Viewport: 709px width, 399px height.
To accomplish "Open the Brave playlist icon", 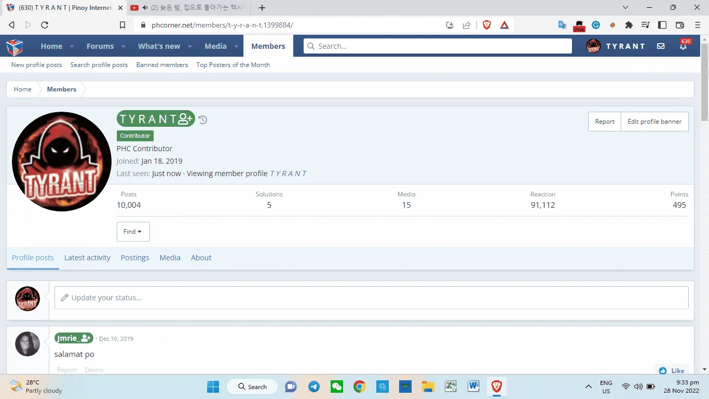I will [x=646, y=25].
